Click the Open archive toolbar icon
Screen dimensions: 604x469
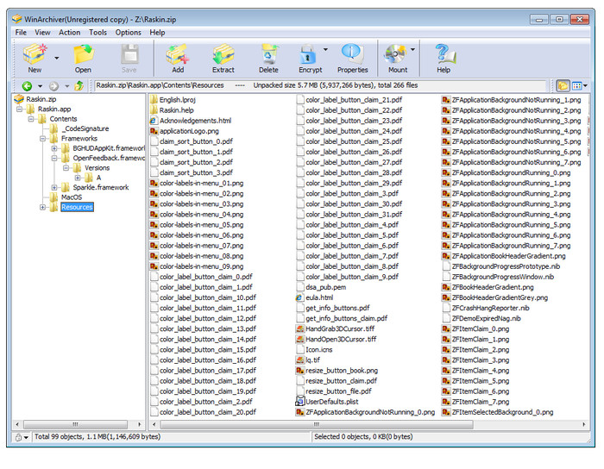(x=83, y=53)
